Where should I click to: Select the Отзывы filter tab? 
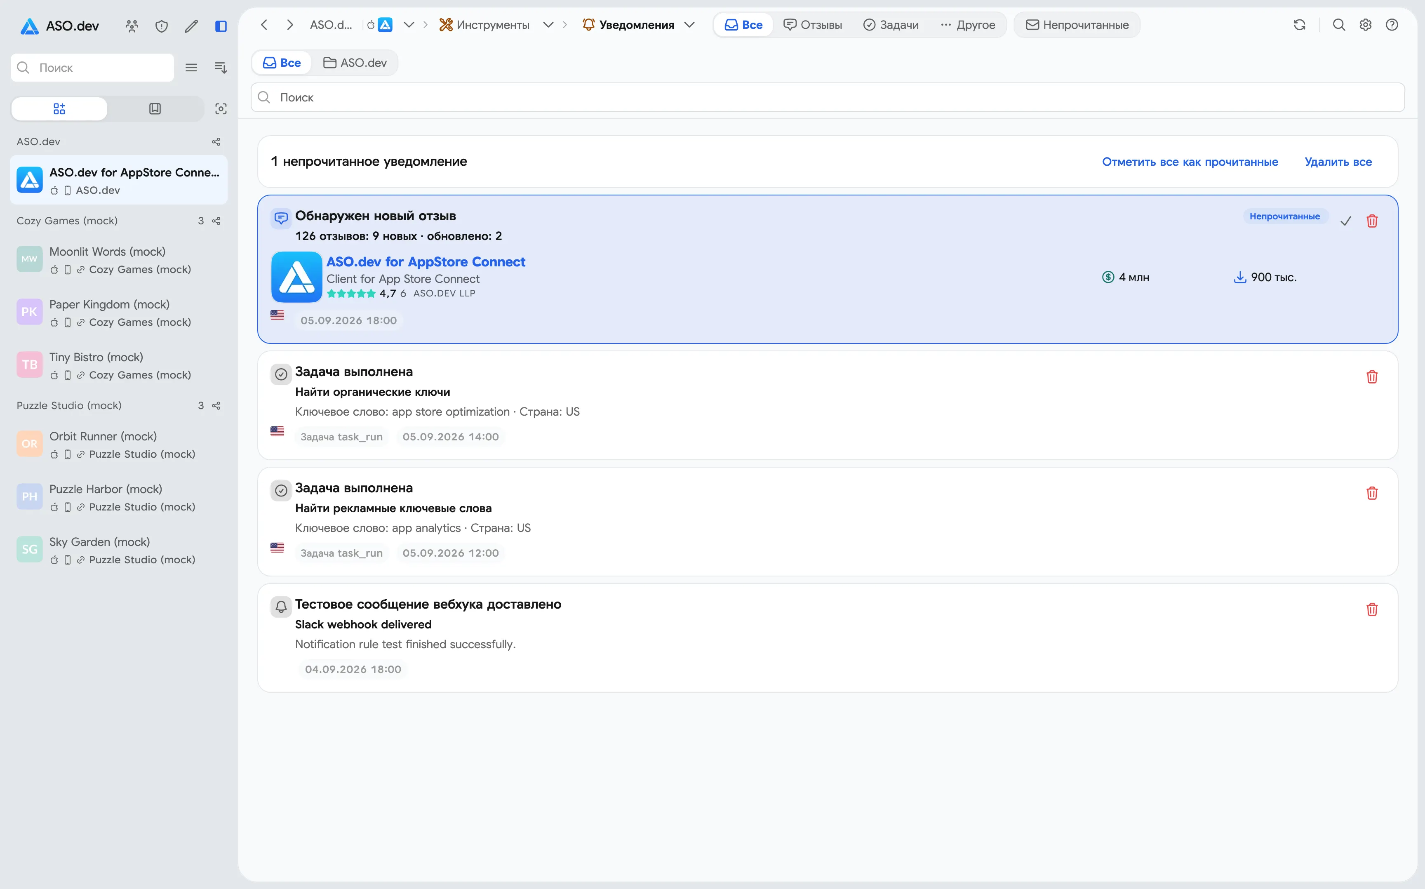pyautogui.click(x=813, y=25)
